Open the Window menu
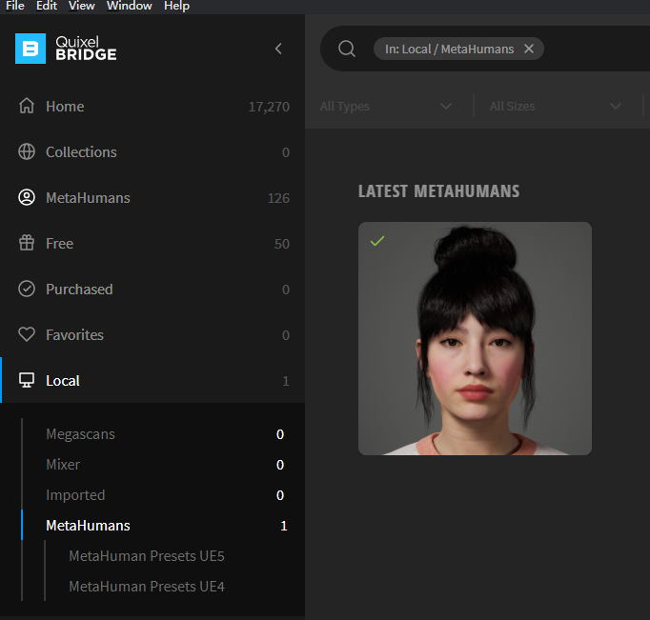Image resolution: width=650 pixels, height=620 pixels. pyautogui.click(x=129, y=6)
